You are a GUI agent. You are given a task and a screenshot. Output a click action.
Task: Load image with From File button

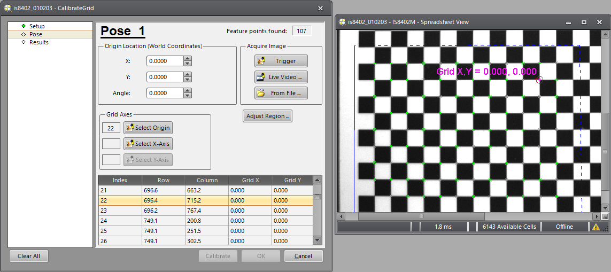click(x=281, y=93)
